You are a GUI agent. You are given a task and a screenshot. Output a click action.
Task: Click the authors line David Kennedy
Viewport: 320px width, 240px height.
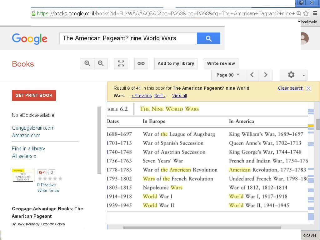(x=38, y=224)
